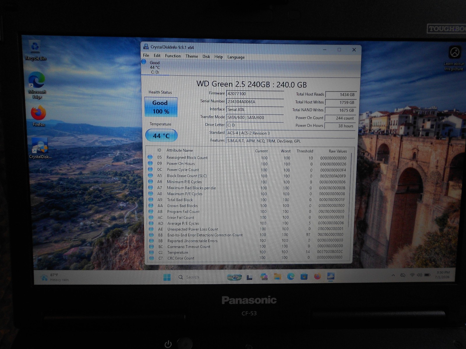Click the CrystalDiskInfo taskbar icon

tap(331, 276)
